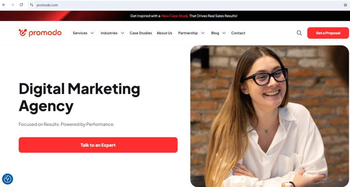Expand the Blog dropdown chevron
The height and width of the screenshot is (187, 350).
coord(224,33)
